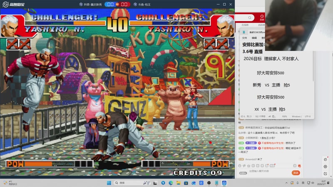Click the crown icon in chat toolbar
333x187 pixels.
(x=249, y=166)
